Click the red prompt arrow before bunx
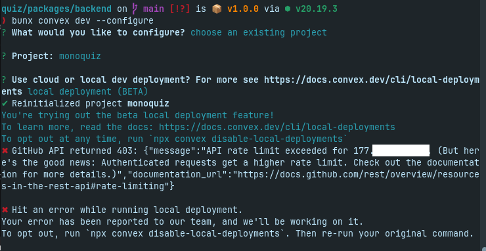486x251 pixels. tap(4, 21)
